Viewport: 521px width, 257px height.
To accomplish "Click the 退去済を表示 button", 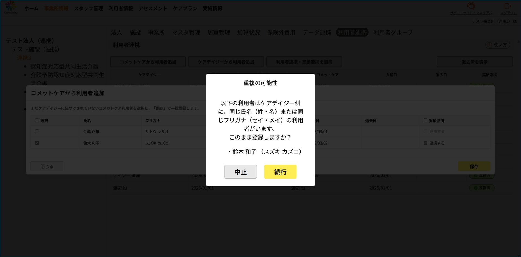I will coord(474,62).
